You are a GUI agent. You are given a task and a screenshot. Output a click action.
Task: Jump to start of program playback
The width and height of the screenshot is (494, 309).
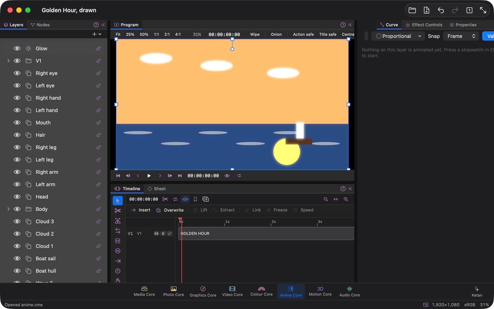[118, 176]
